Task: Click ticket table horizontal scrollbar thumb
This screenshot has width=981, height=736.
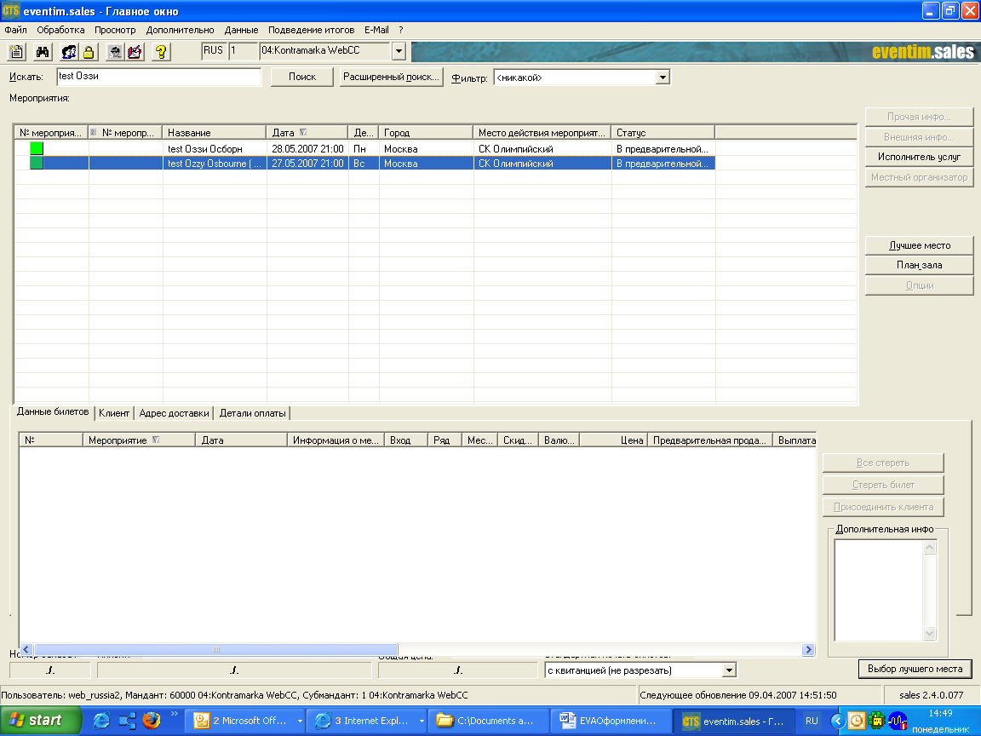Action: pyautogui.click(x=215, y=649)
